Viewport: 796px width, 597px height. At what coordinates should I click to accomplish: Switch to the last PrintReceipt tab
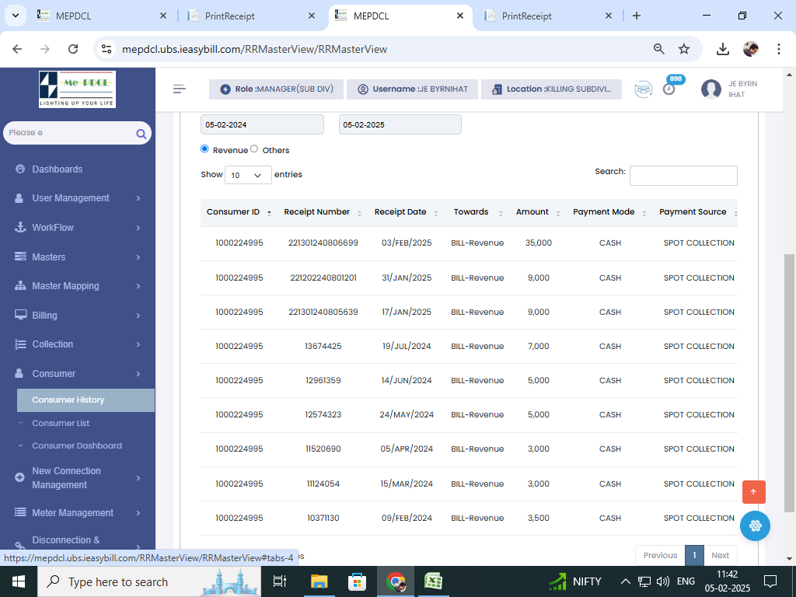tap(548, 16)
